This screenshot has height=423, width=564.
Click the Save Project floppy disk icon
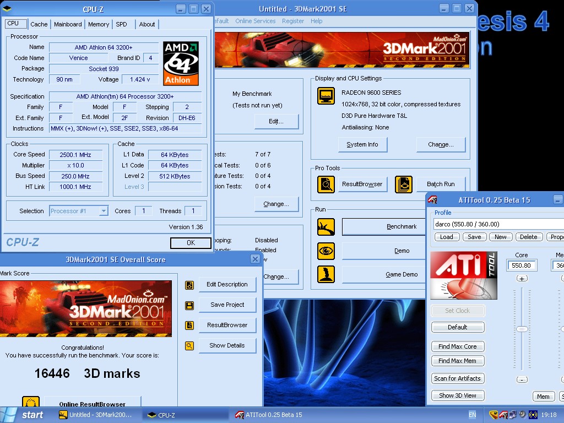[189, 305]
